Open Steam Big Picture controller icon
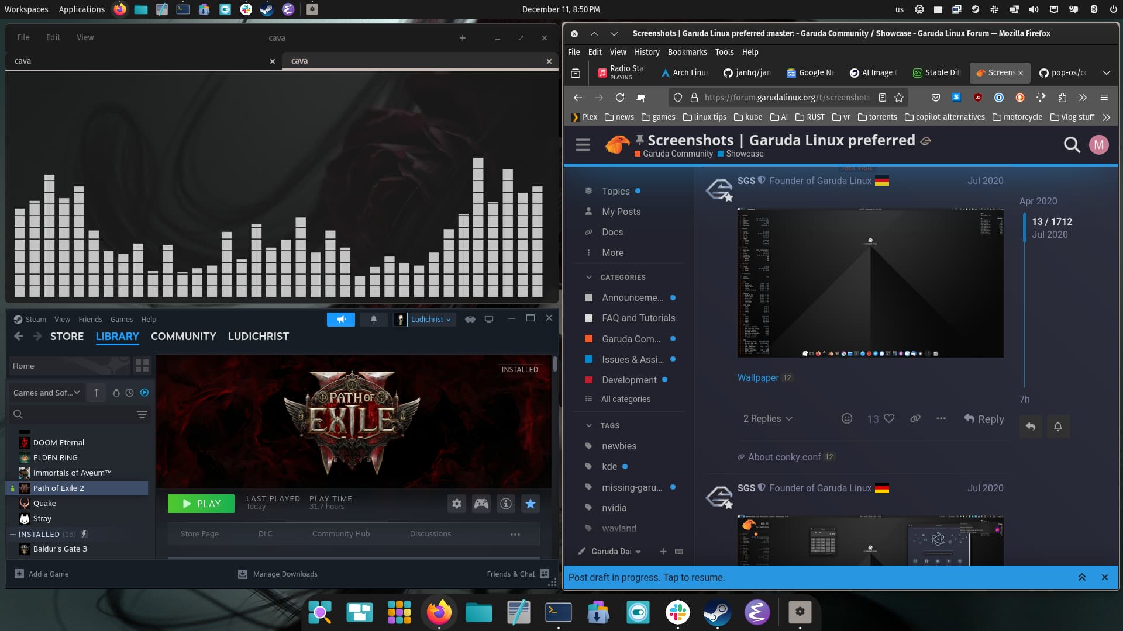 pos(470,319)
